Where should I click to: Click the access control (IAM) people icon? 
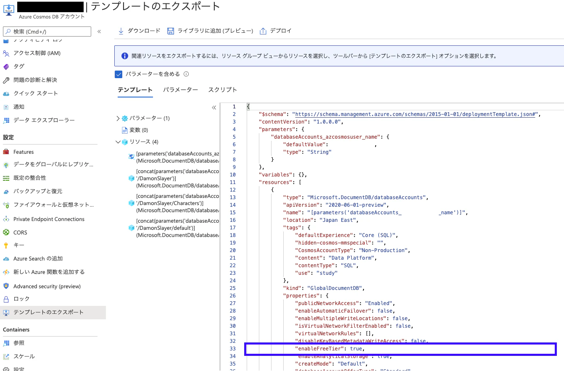click(6, 53)
